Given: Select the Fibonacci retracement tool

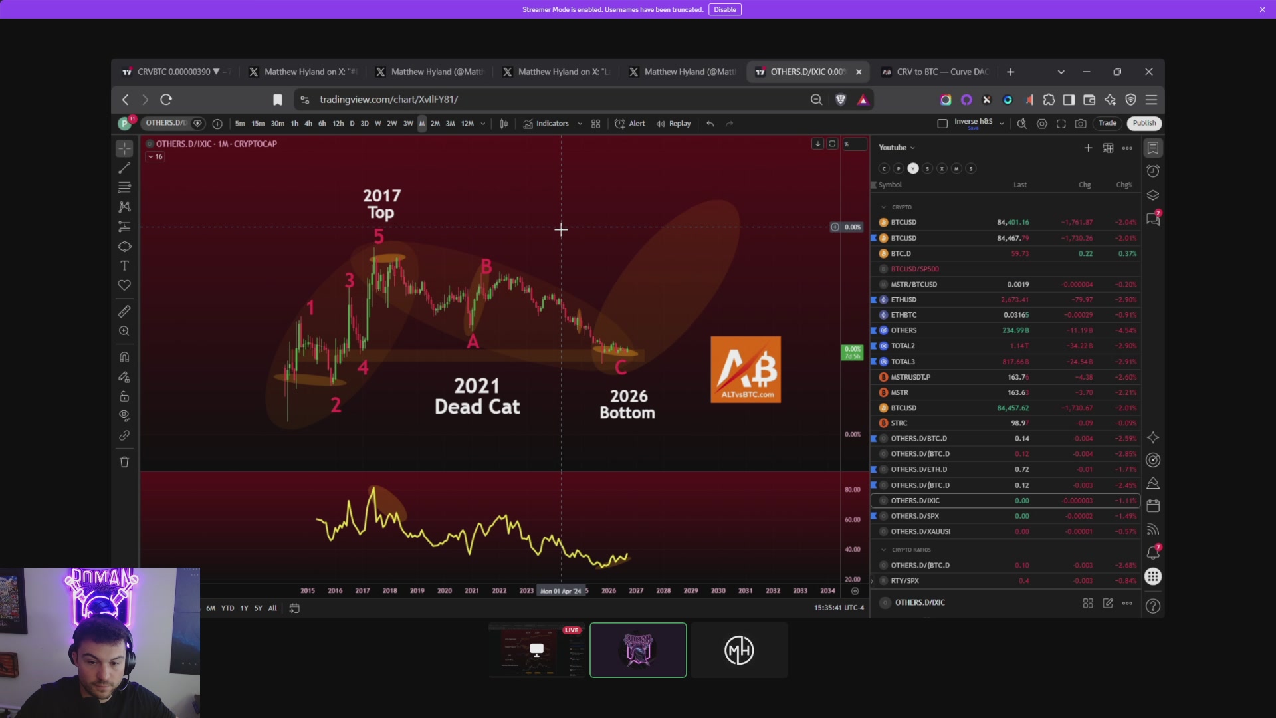Looking at the screenshot, I should click(x=124, y=187).
